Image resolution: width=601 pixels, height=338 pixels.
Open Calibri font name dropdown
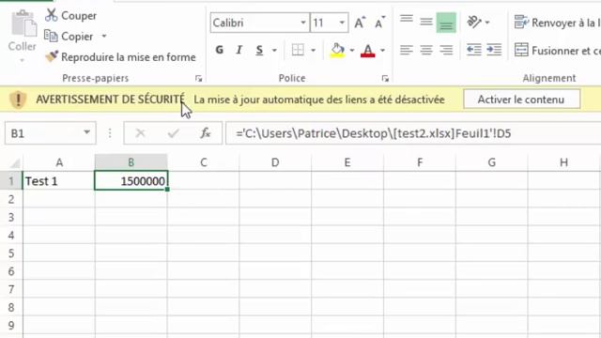click(303, 23)
